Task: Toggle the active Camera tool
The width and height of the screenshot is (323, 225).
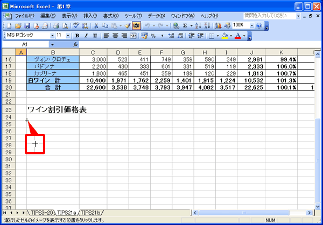Action: click(136, 25)
